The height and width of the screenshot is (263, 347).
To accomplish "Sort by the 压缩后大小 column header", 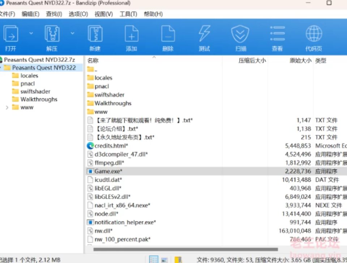I will [252, 60].
